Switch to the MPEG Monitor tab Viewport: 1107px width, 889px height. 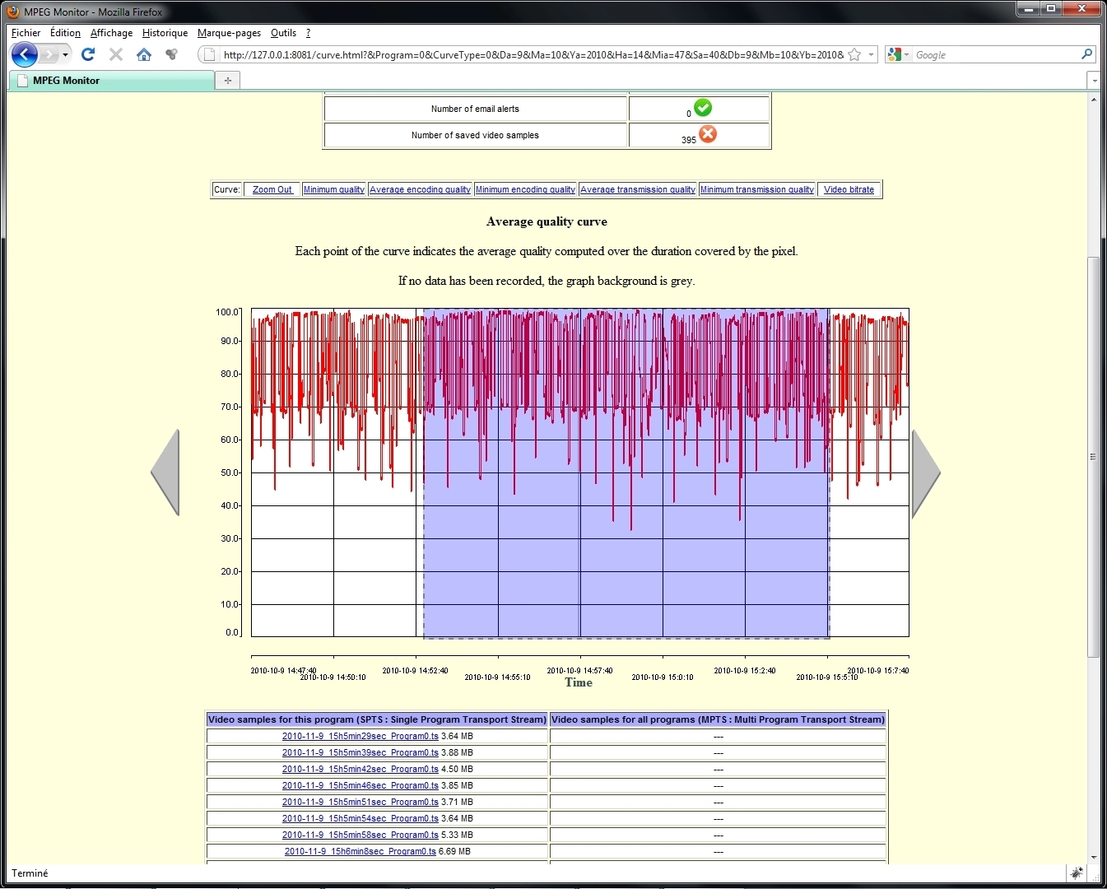point(111,81)
